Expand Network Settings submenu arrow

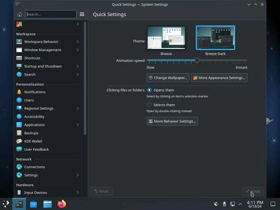point(78,175)
